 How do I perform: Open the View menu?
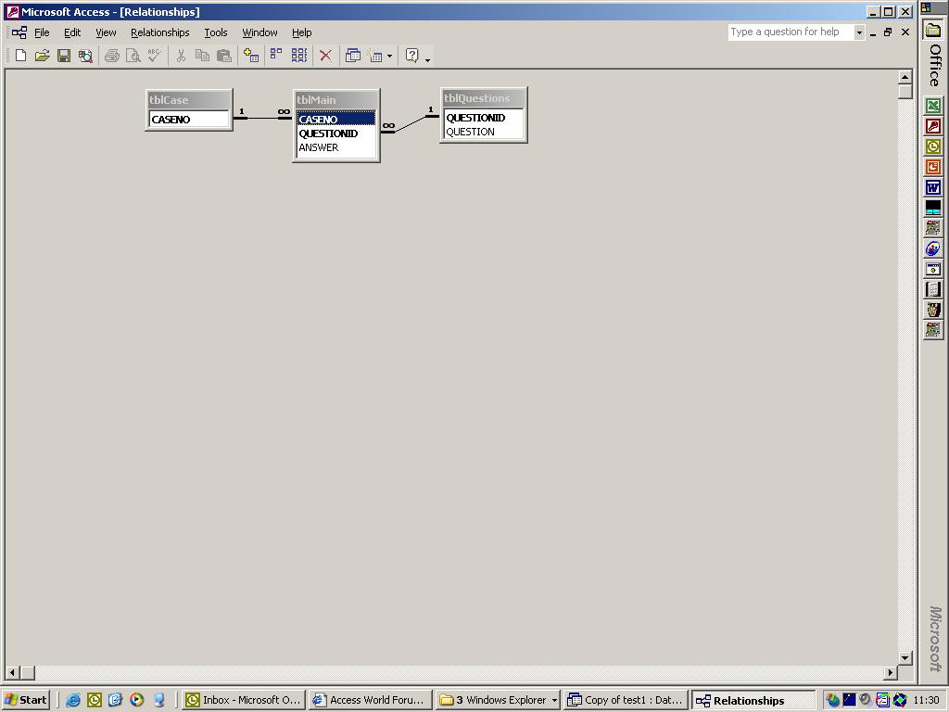pyautogui.click(x=106, y=32)
